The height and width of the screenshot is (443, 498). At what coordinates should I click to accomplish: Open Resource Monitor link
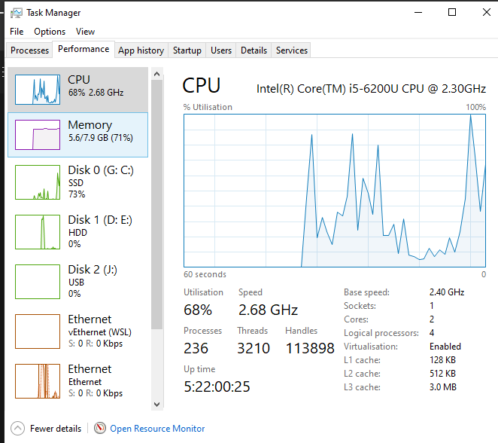point(157,429)
